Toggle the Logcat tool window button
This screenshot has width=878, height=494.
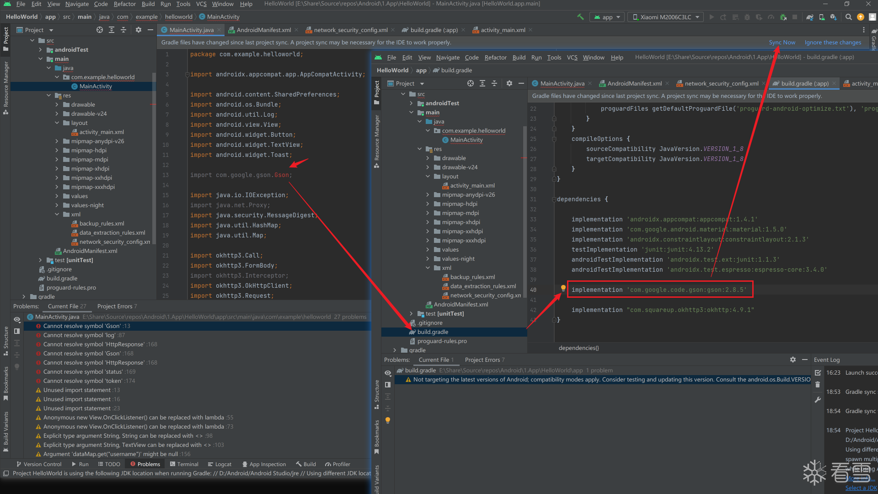click(219, 464)
